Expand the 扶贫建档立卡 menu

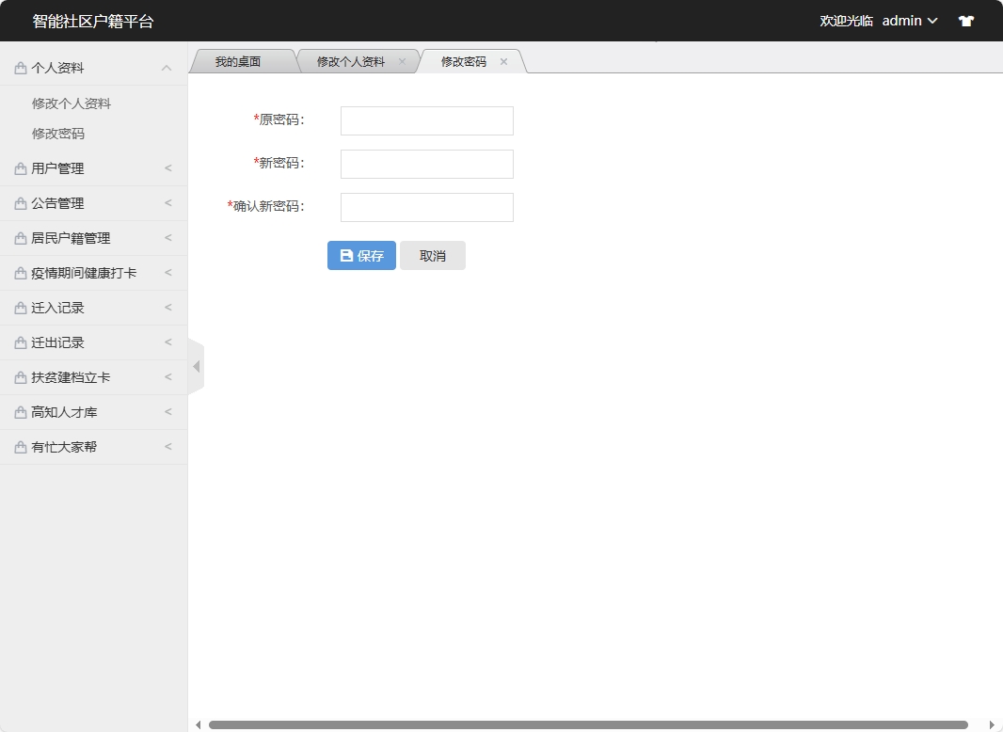click(168, 377)
